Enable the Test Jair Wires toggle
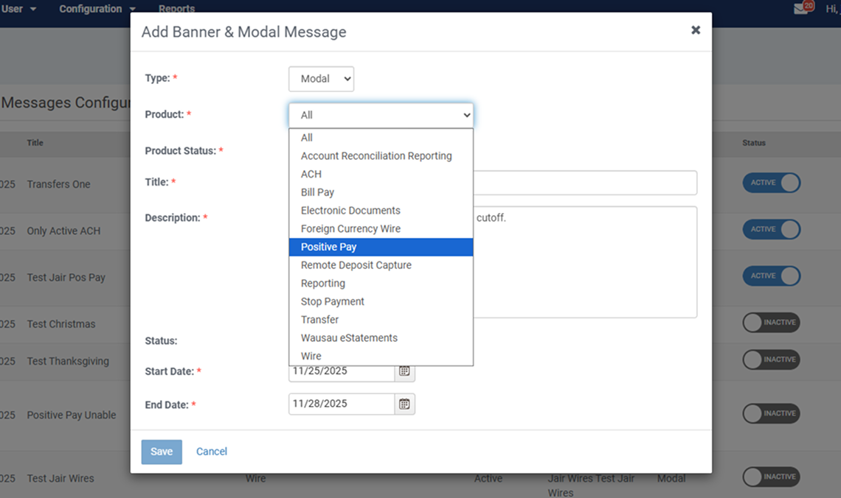Viewport: 841px width, 498px height. coord(771,477)
